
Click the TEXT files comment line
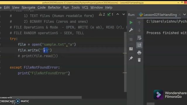pyautogui.click(x=52, y=16)
